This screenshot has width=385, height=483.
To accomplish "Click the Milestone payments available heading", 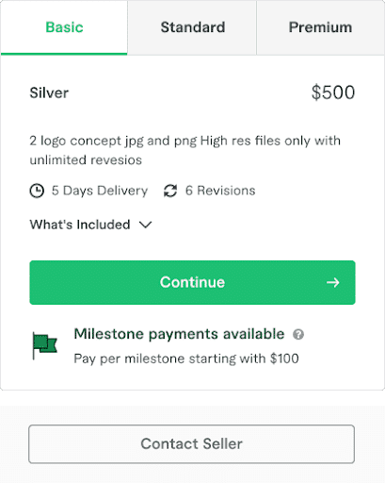I will pos(179,334).
